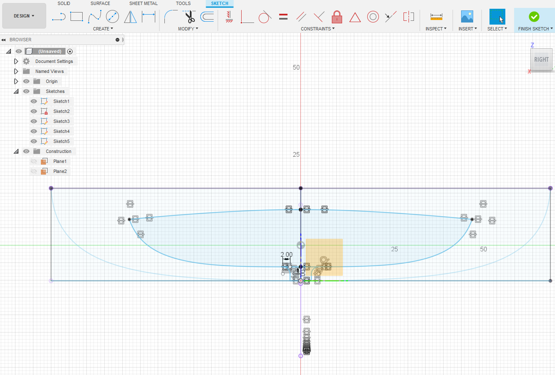Apply Midpoint triangle constraint
This screenshot has height=375, width=555.
(355, 17)
